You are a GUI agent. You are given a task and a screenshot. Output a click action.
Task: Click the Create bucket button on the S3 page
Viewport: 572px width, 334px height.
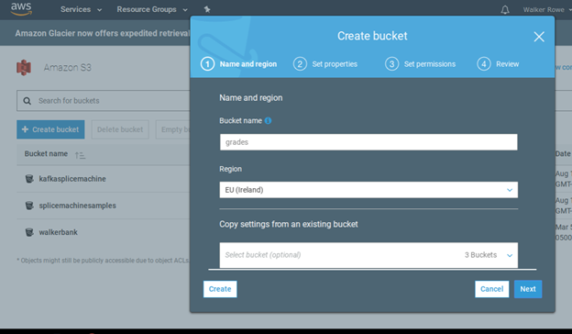[x=50, y=129]
